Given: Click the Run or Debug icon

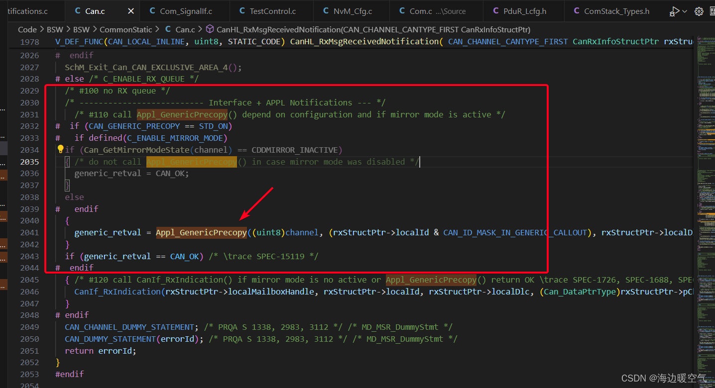Looking at the screenshot, I should coord(674,11).
